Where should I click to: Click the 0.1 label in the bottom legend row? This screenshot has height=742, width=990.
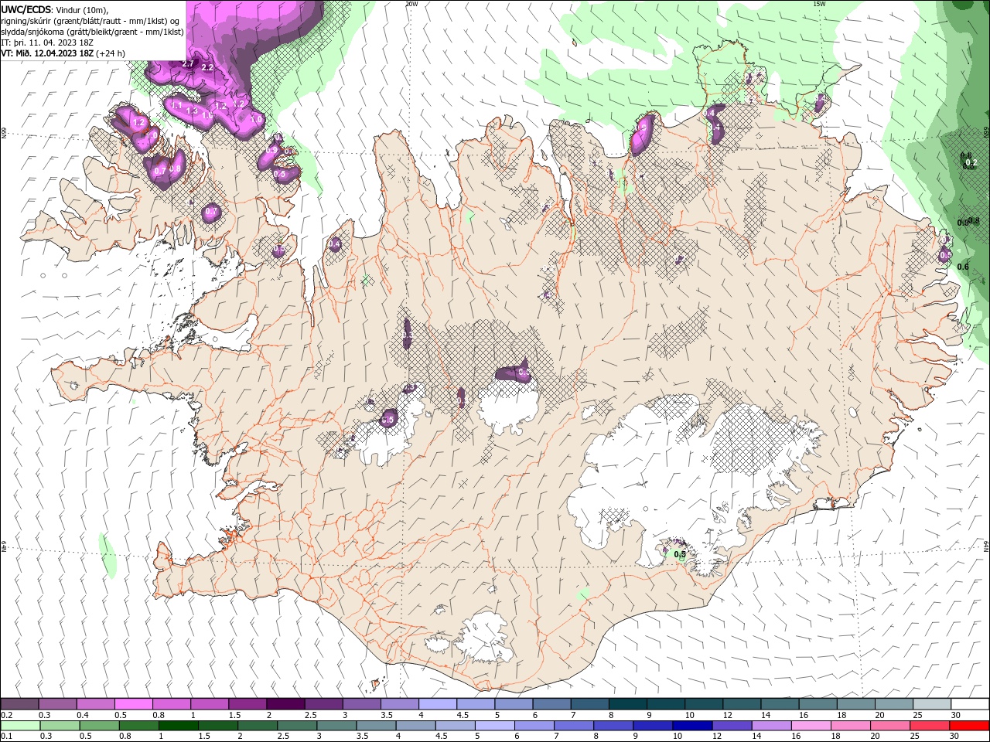[x=6, y=737]
